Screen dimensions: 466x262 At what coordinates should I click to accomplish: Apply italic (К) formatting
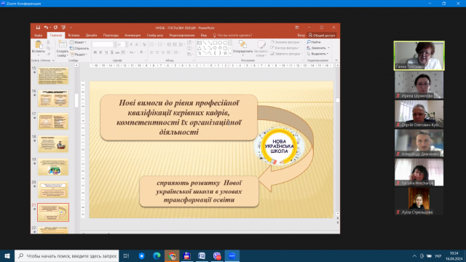pos(100,52)
